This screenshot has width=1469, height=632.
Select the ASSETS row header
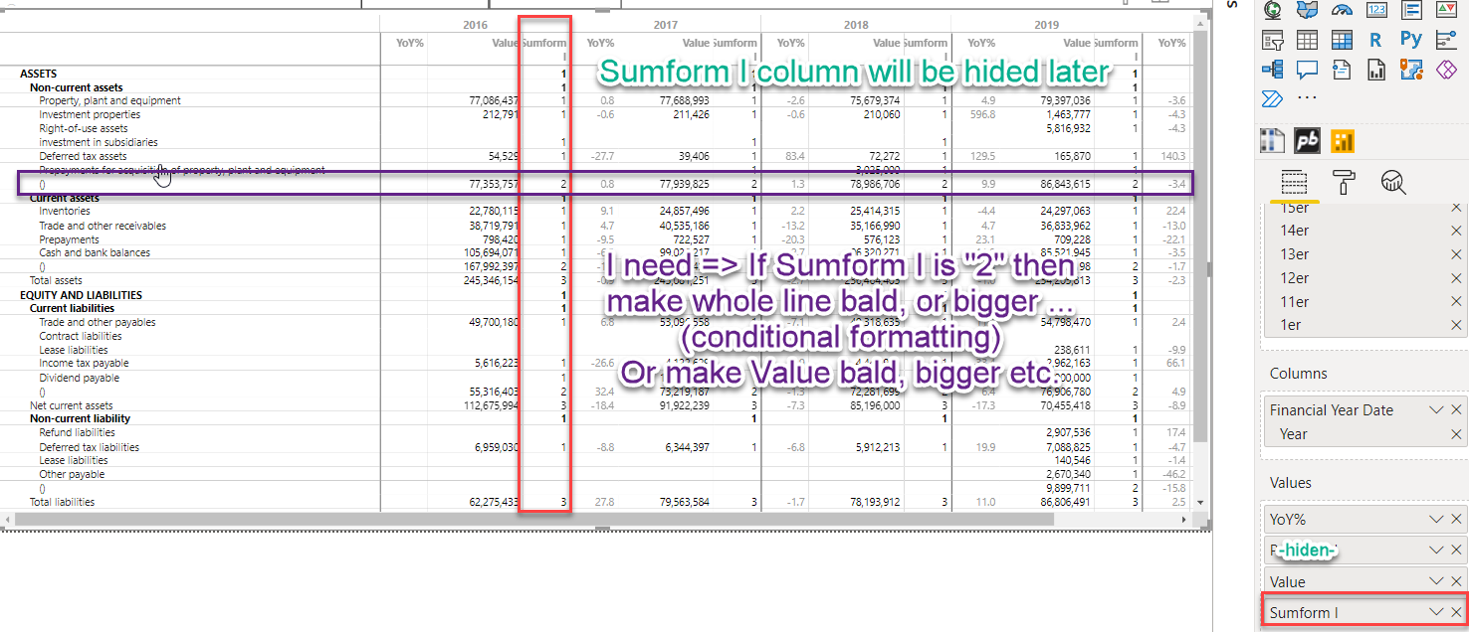[x=38, y=74]
